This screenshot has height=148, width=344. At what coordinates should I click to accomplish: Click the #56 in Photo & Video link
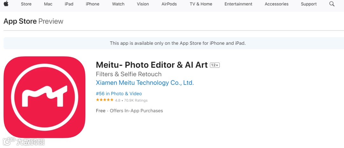pos(119,94)
